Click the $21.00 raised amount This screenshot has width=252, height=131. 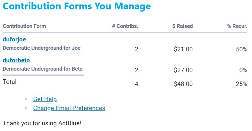pos(183,49)
